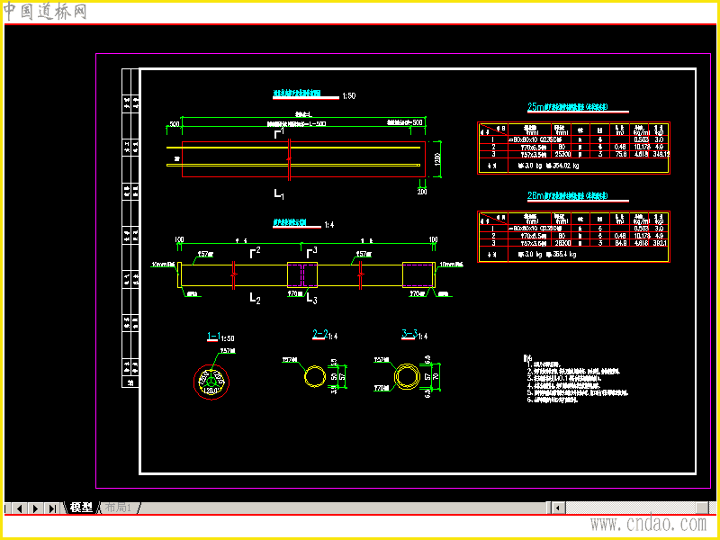Select the "355.4 kg" total text
This screenshot has width=720, height=540.
pyautogui.click(x=564, y=255)
